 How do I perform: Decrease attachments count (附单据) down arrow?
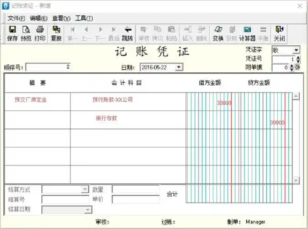292,70
